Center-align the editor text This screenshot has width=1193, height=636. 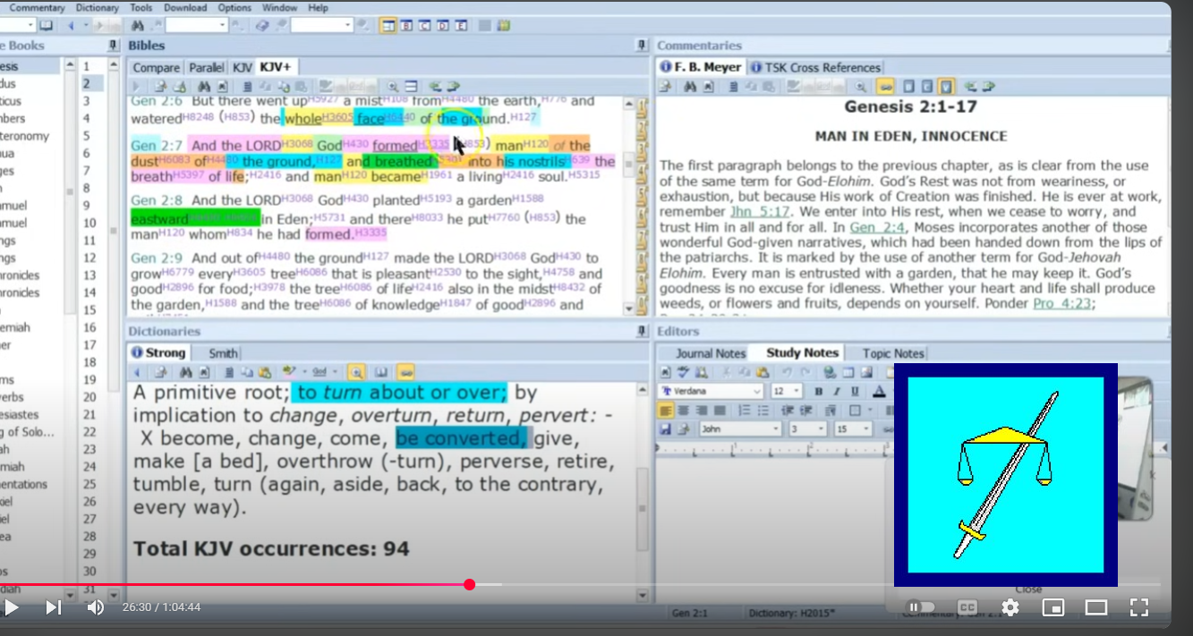(684, 411)
